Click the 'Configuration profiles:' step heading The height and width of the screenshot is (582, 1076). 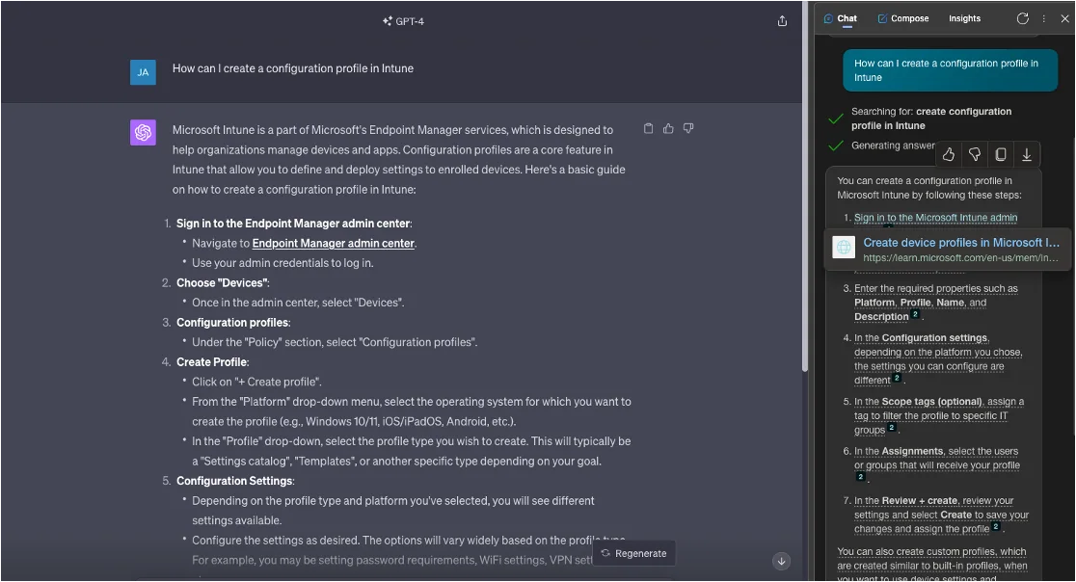click(233, 323)
